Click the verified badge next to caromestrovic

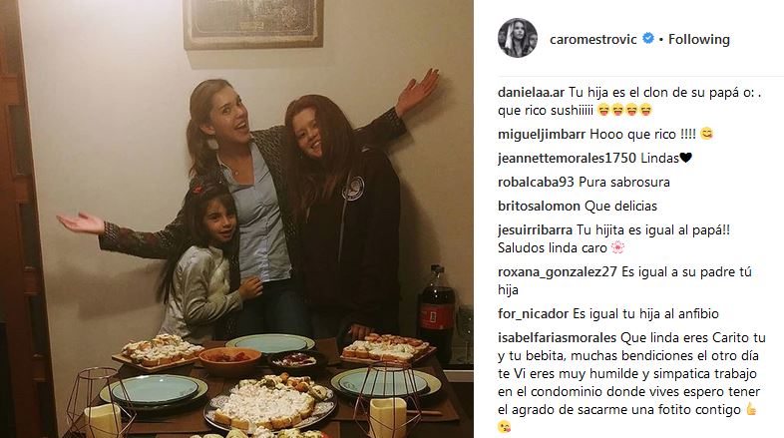648,39
